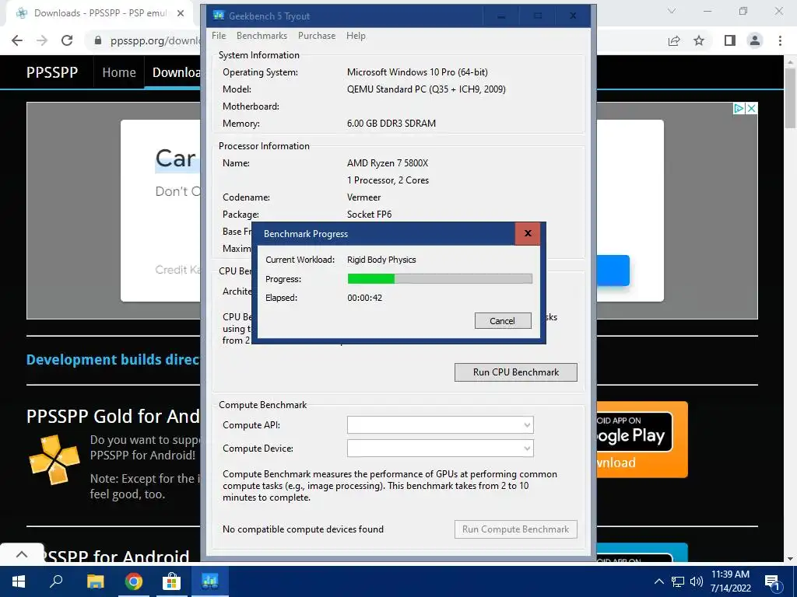The height and width of the screenshot is (597, 797).
Task: Open Chrome tab search chevron
Action: pos(672,11)
